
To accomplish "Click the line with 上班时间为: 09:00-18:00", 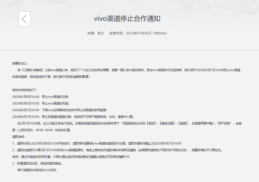I will (x=42, y=130).
